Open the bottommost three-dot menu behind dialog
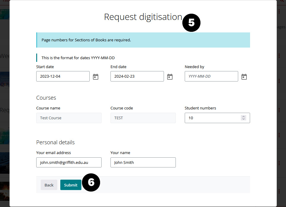The image size is (286, 207). pos(279,191)
